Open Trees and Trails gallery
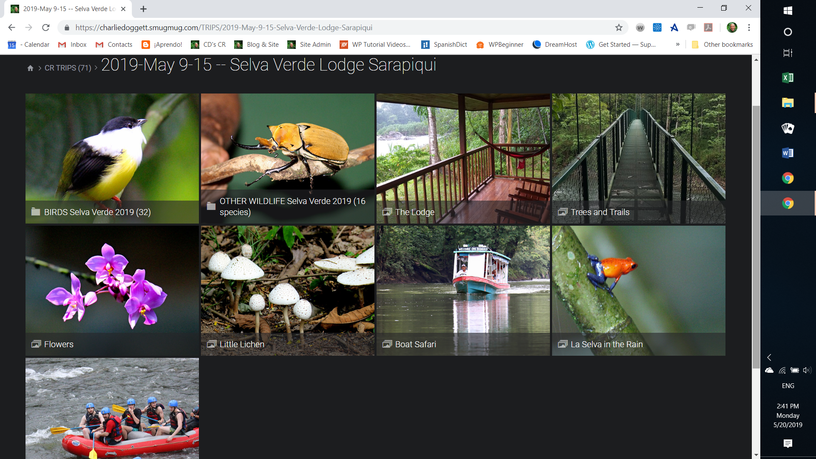 point(639,159)
